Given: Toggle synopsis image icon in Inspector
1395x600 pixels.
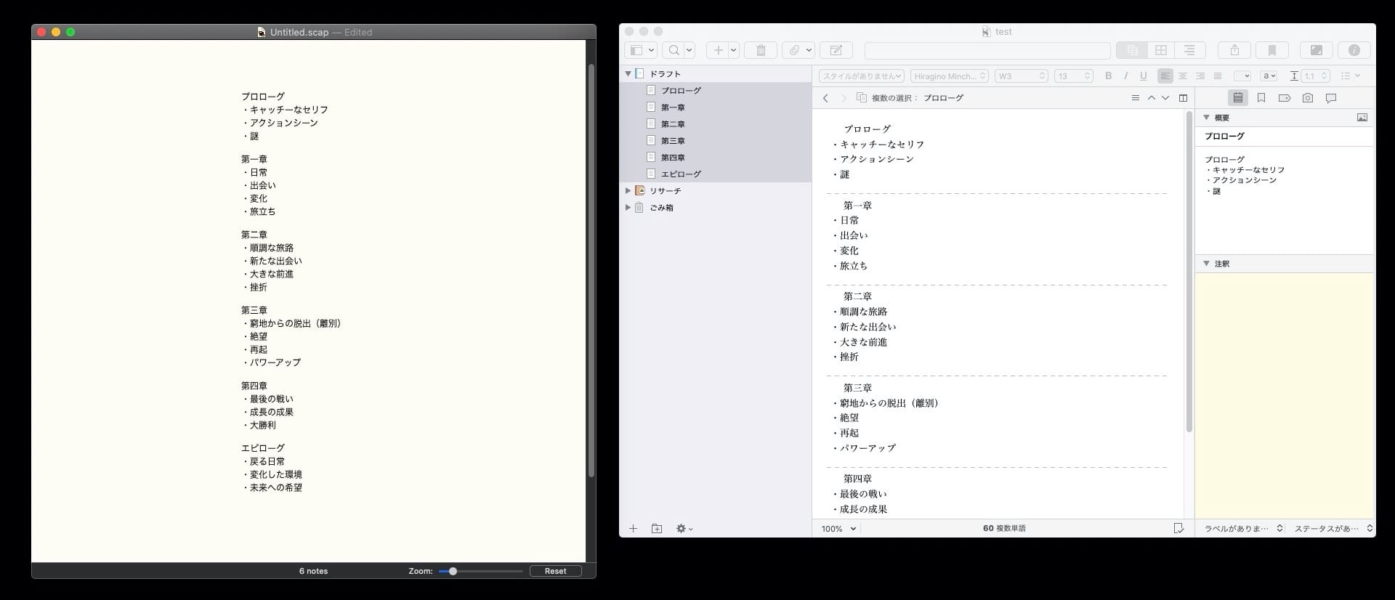Looking at the screenshot, I should [1362, 118].
